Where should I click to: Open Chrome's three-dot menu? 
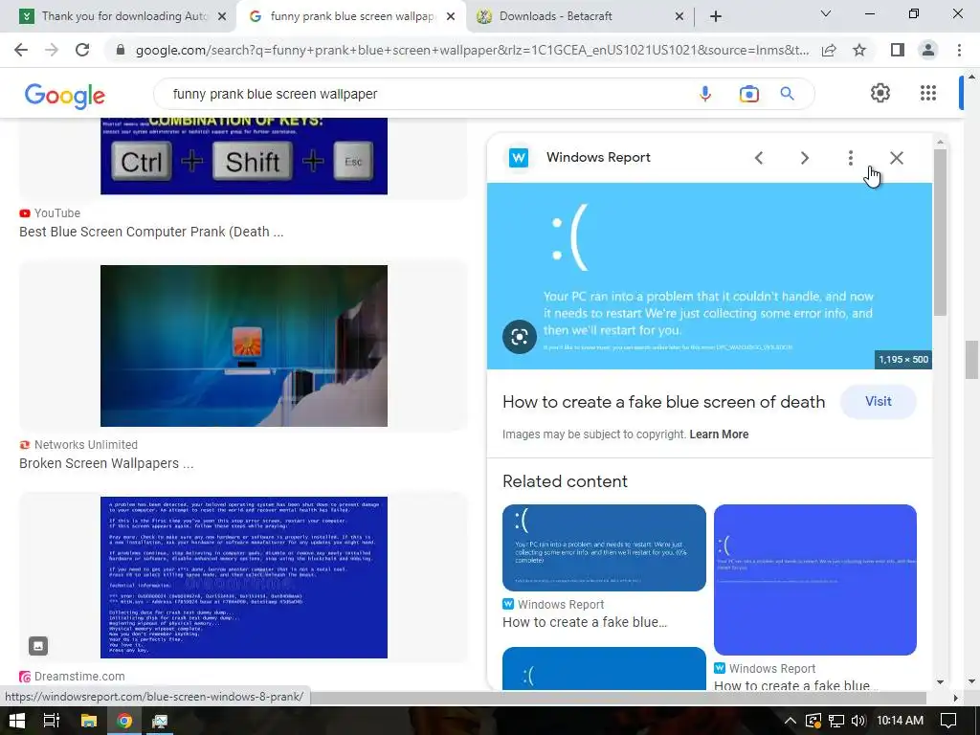959,50
